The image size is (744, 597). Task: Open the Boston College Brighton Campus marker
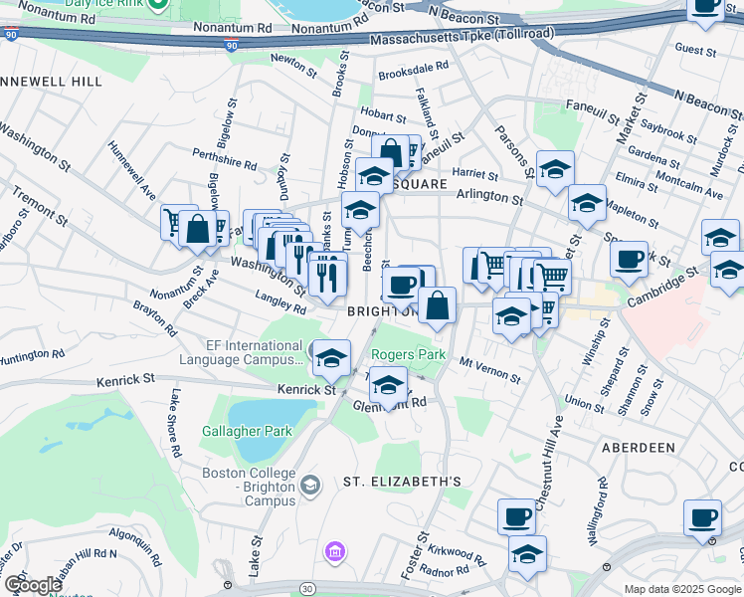311,485
